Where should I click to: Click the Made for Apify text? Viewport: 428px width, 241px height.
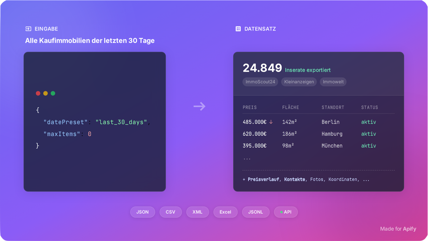pyautogui.click(x=398, y=229)
